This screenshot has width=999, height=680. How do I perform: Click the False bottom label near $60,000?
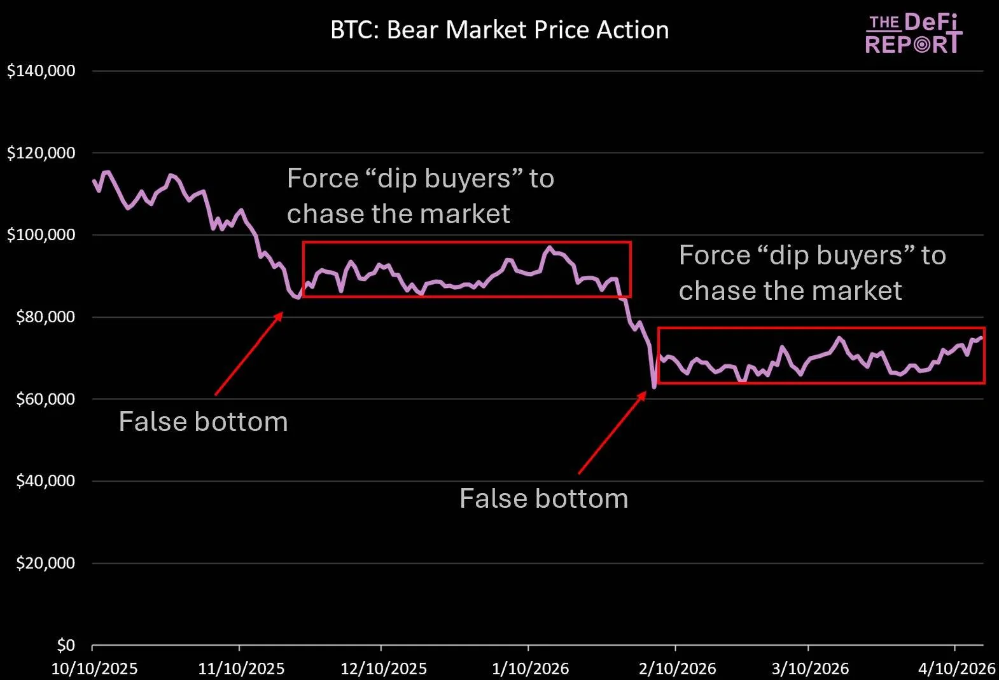coord(203,422)
